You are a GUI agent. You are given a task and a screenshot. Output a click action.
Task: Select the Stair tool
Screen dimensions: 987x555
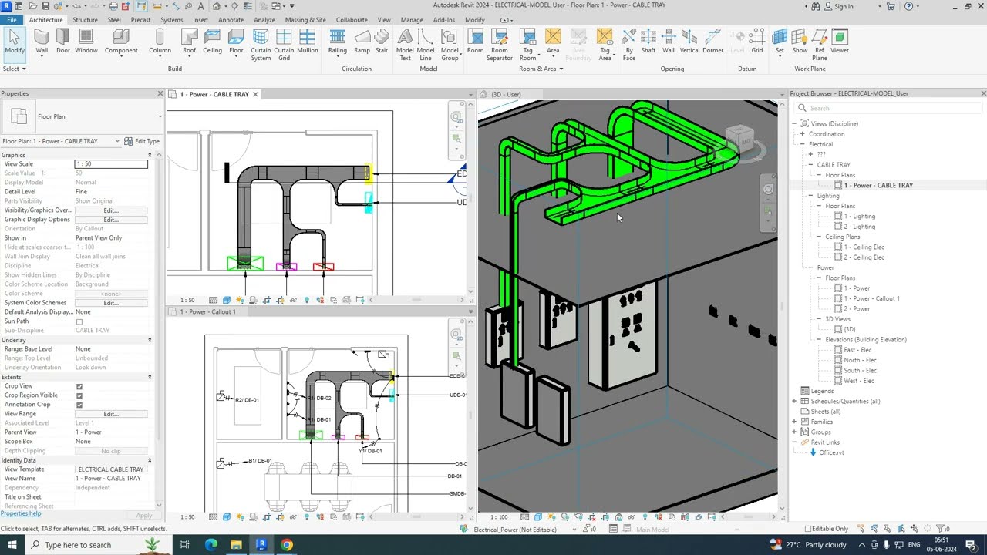[x=382, y=42]
